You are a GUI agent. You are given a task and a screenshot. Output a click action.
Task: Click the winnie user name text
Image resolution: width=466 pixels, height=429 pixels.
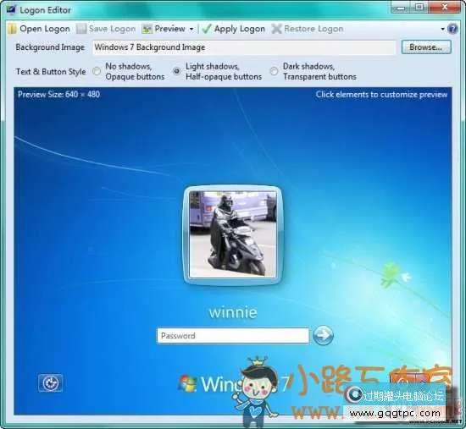click(233, 312)
